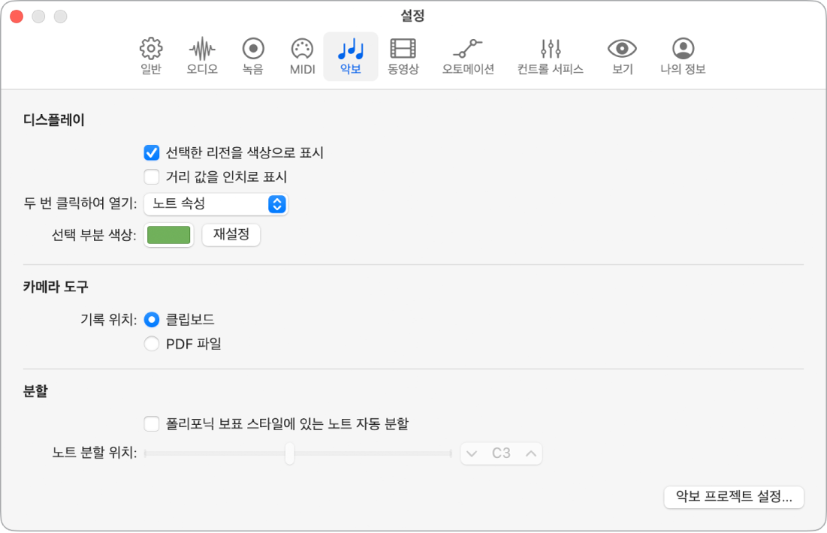Switch to the MIDI tab

pos(300,56)
